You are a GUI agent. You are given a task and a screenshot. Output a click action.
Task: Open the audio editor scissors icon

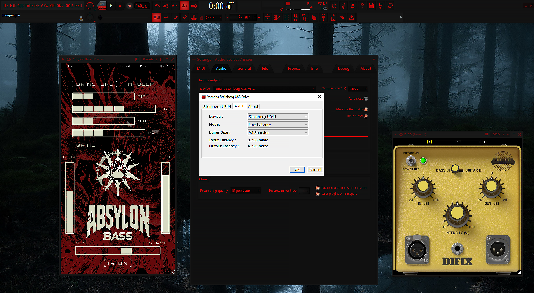[x=343, y=6]
